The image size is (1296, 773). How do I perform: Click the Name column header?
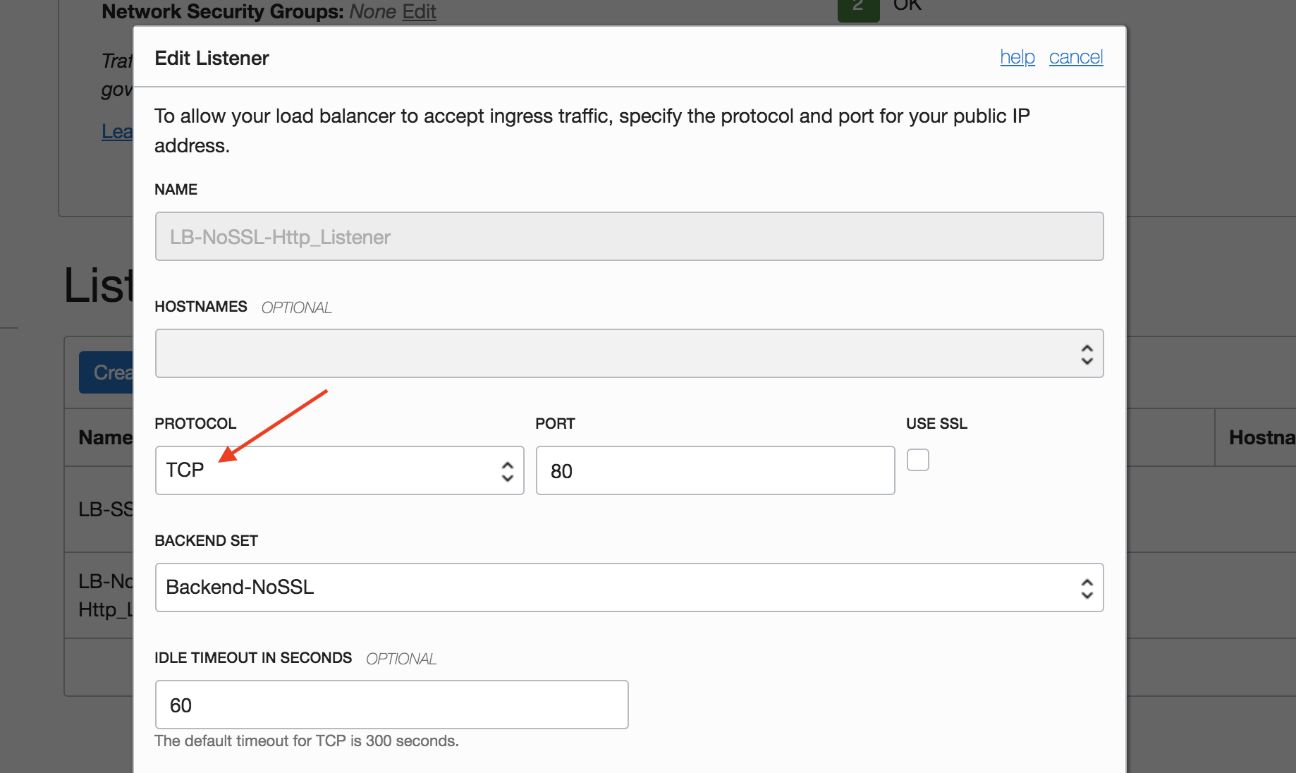[104, 437]
